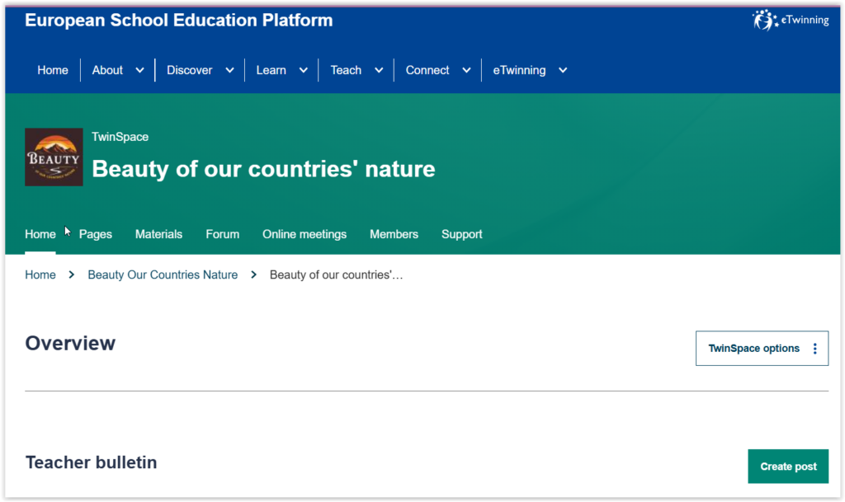
Task: Expand the eTwinning menu chevron
Action: [563, 71]
